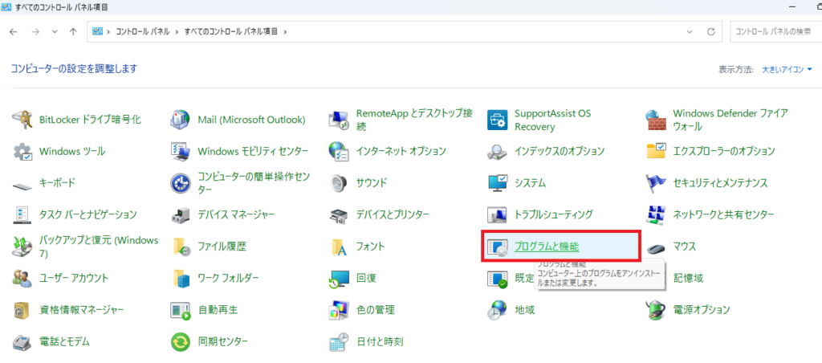Screen dimensions: 822x363
Task: Open the 自動再生 icon
Action: click(181, 310)
